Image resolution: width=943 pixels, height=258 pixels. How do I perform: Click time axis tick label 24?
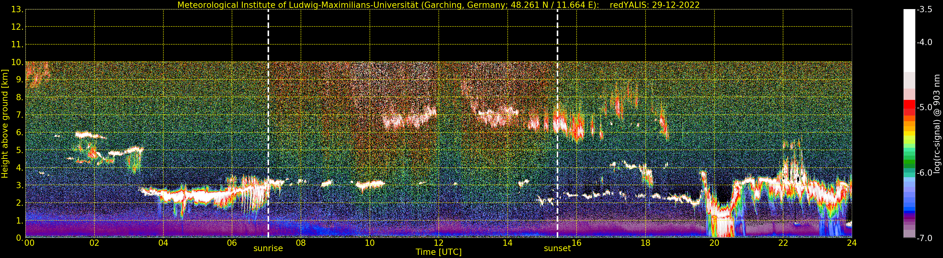852,243
